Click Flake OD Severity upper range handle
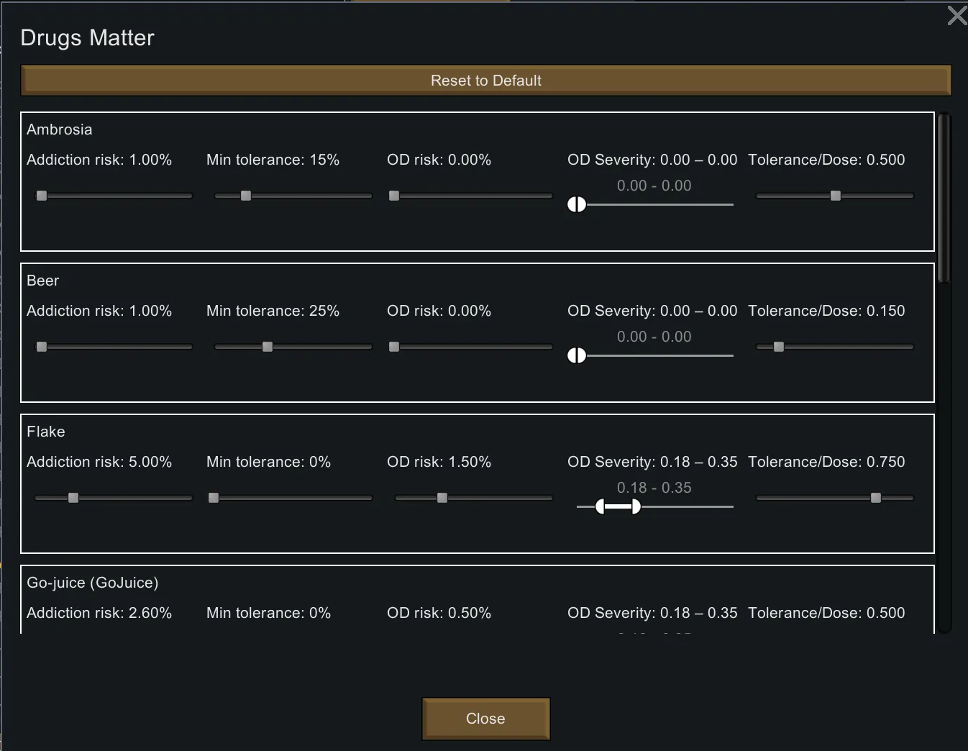The image size is (968, 751). pyautogui.click(x=636, y=507)
